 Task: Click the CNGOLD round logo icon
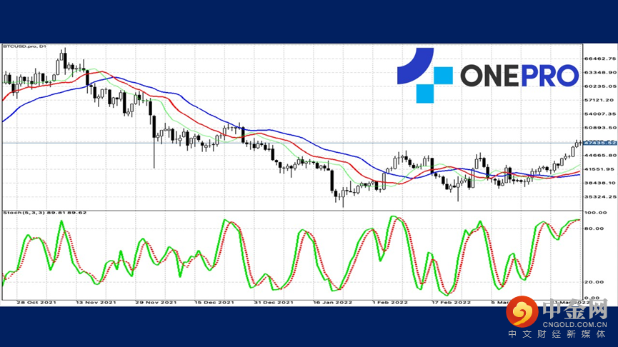[x=522, y=311]
